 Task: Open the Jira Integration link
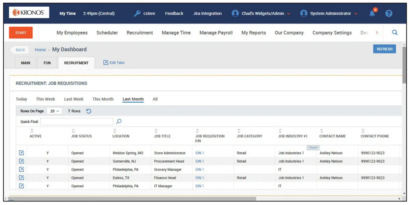pyautogui.click(x=207, y=14)
